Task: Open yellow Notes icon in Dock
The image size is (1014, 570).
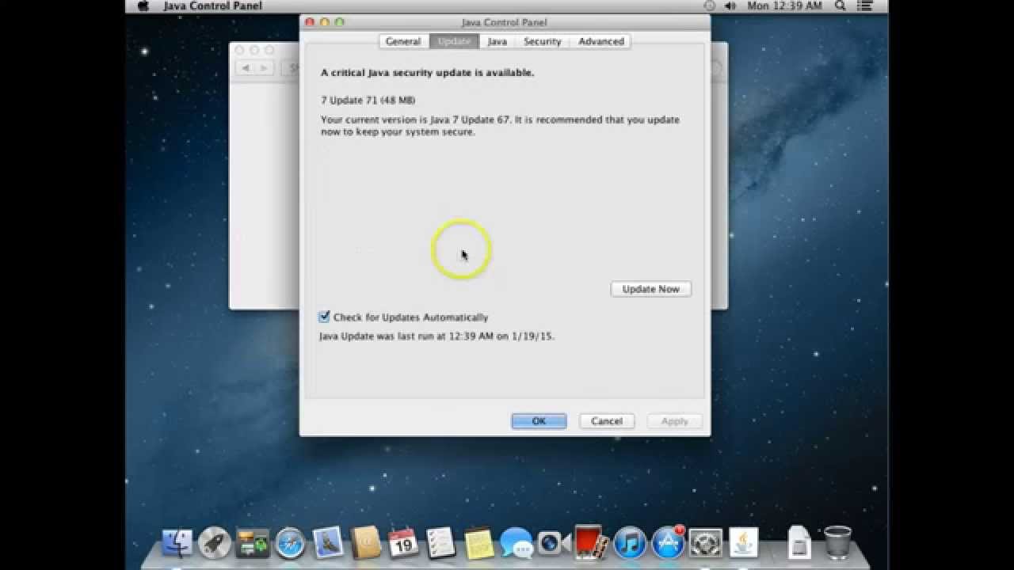Action: click(479, 543)
